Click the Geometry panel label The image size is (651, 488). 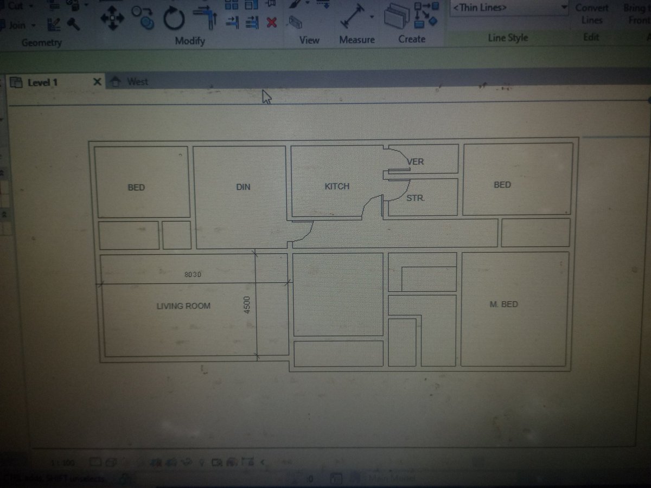click(42, 42)
